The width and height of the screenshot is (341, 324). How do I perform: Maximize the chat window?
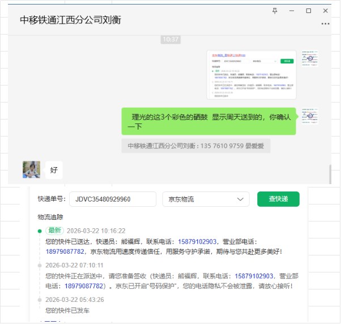pyautogui.click(x=309, y=11)
